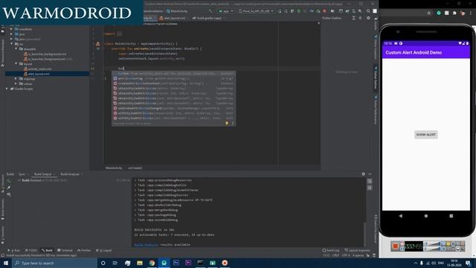Click the intention lightbulb in completion popup
This screenshot has height=268, width=476.
[x=226, y=123]
